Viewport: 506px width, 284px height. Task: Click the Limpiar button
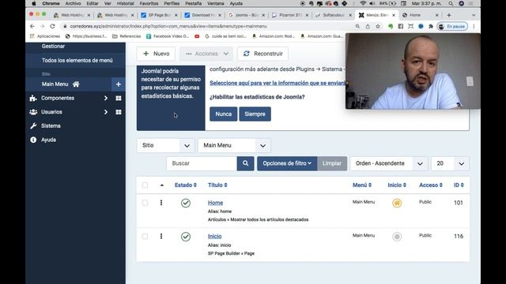point(332,163)
